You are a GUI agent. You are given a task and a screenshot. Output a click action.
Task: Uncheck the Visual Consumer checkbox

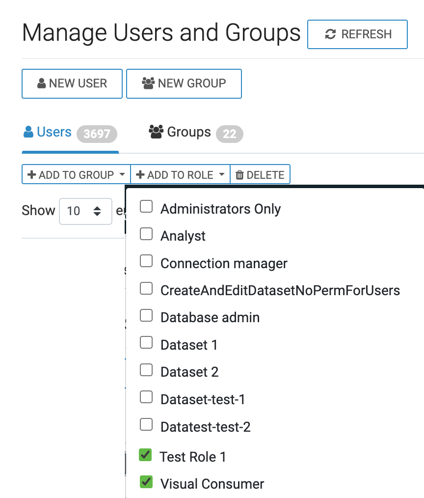[146, 482]
